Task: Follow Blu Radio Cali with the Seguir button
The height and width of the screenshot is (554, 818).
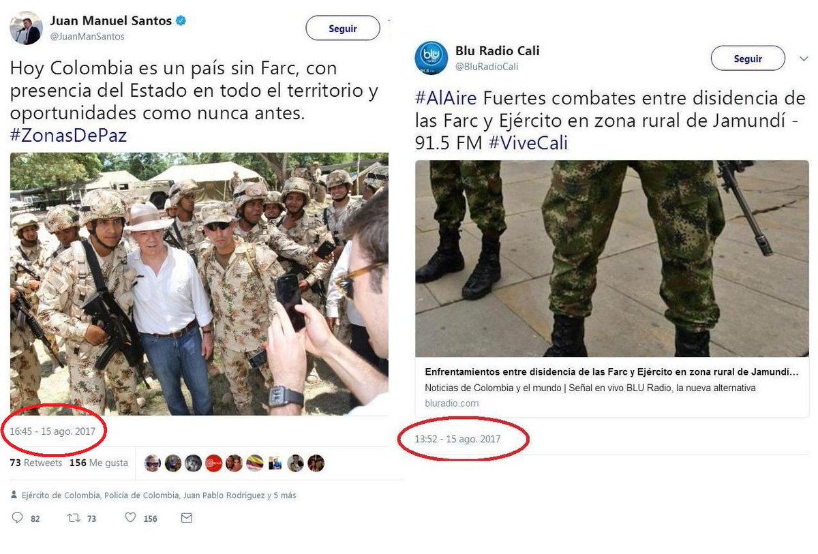Action: [x=748, y=59]
